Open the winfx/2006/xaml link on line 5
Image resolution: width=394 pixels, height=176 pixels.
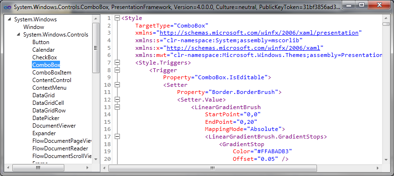[x=243, y=48]
